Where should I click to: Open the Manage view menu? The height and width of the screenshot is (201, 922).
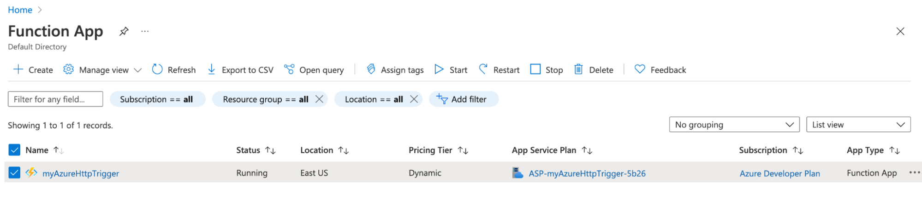[x=102, y=69]
